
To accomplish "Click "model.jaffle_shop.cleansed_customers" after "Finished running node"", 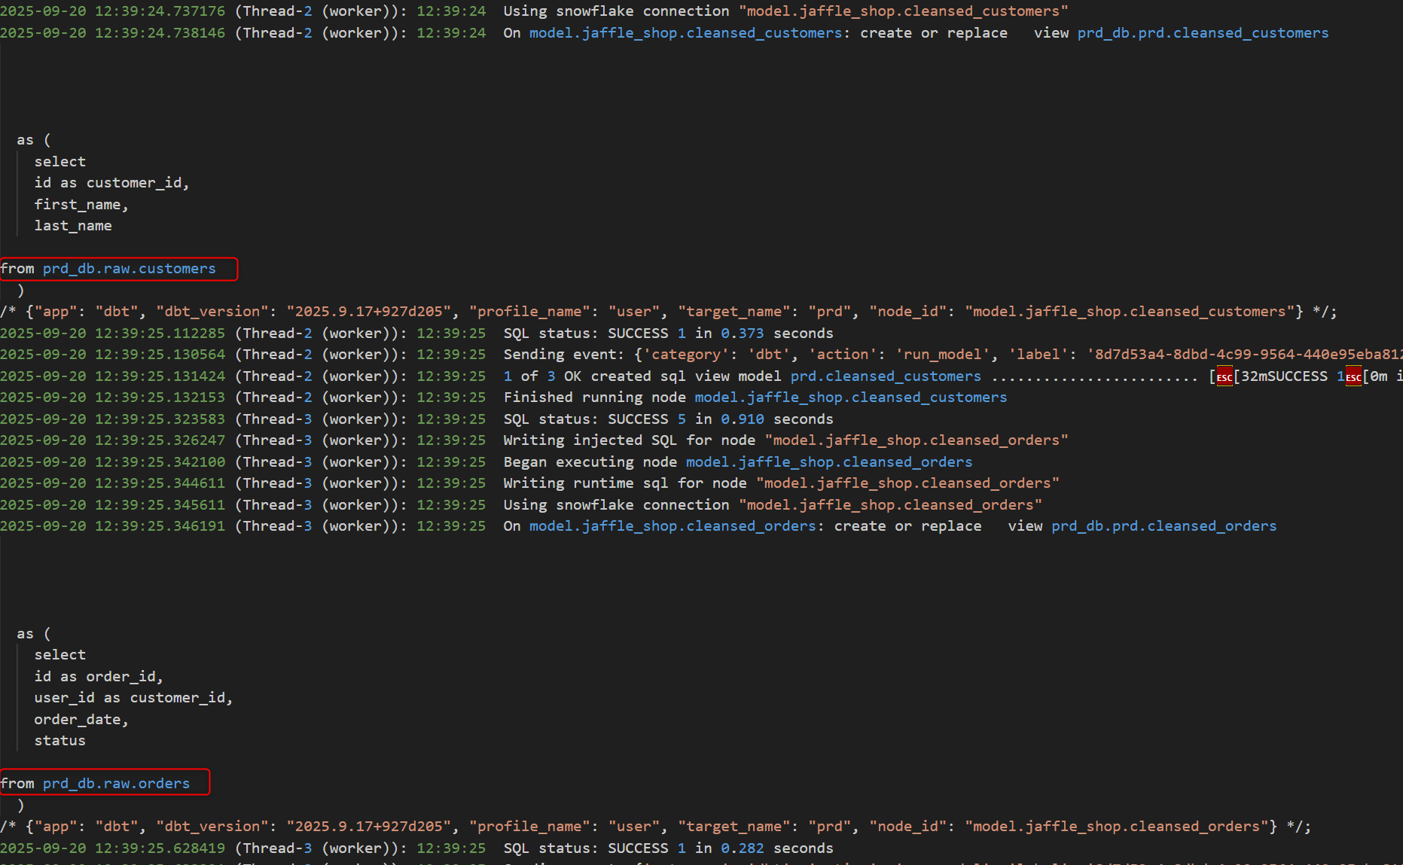I will [851, 397].
